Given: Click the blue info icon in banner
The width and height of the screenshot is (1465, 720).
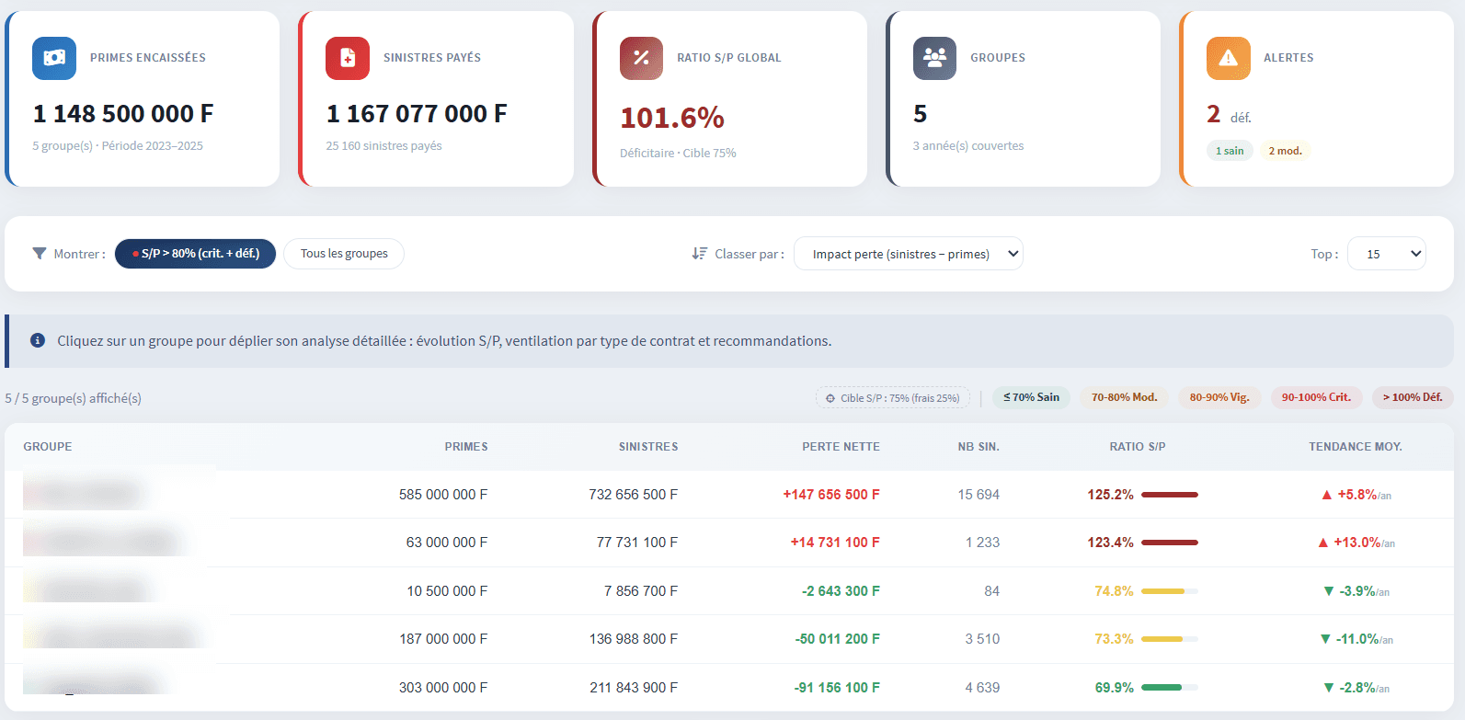Looking at the screenshot, I should (x=38, y=340).
